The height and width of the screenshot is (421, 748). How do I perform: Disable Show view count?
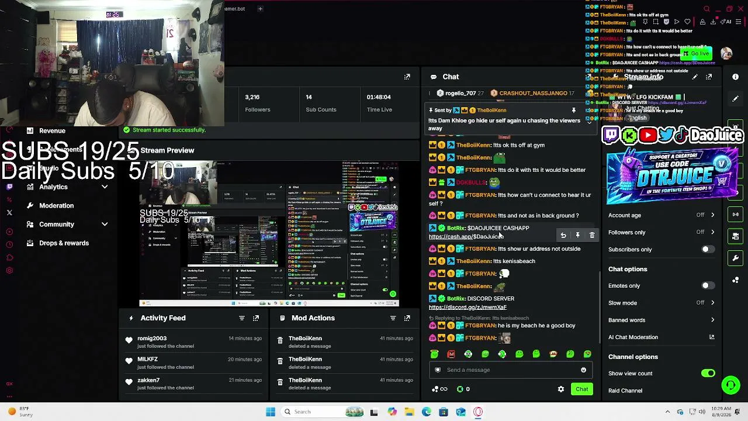(708, 374)
